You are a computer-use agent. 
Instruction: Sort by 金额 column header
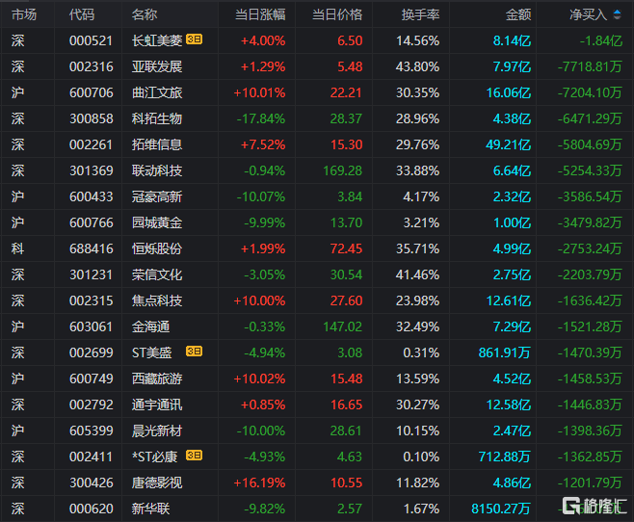(x=518, y=15)
